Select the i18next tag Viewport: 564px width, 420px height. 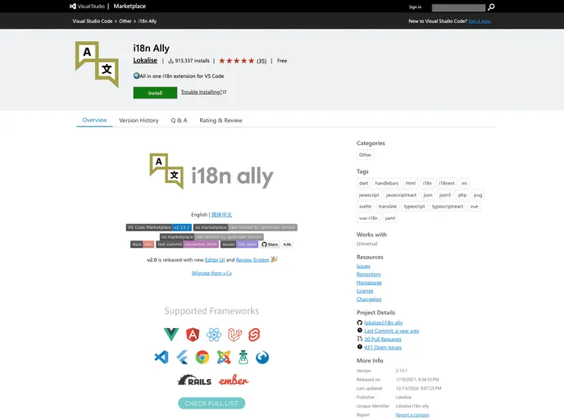(x=447, y=183)
